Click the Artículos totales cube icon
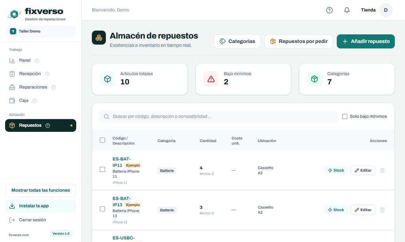405x242 pixels. click(107, 79)
